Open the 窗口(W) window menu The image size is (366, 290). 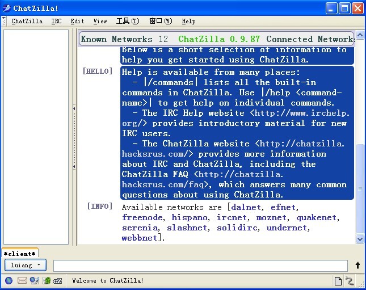coord(161,21)
